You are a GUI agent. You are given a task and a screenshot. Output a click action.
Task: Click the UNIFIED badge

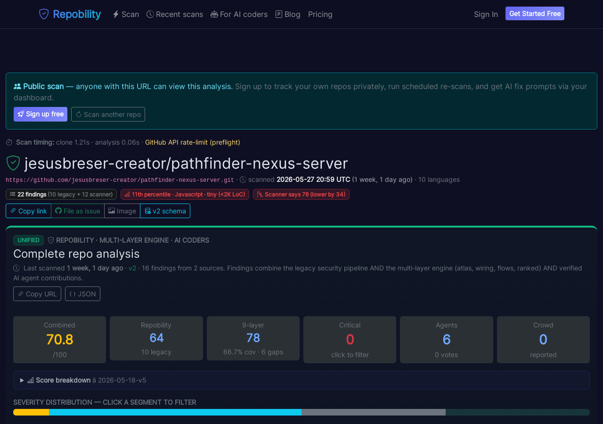pos(28,240)
